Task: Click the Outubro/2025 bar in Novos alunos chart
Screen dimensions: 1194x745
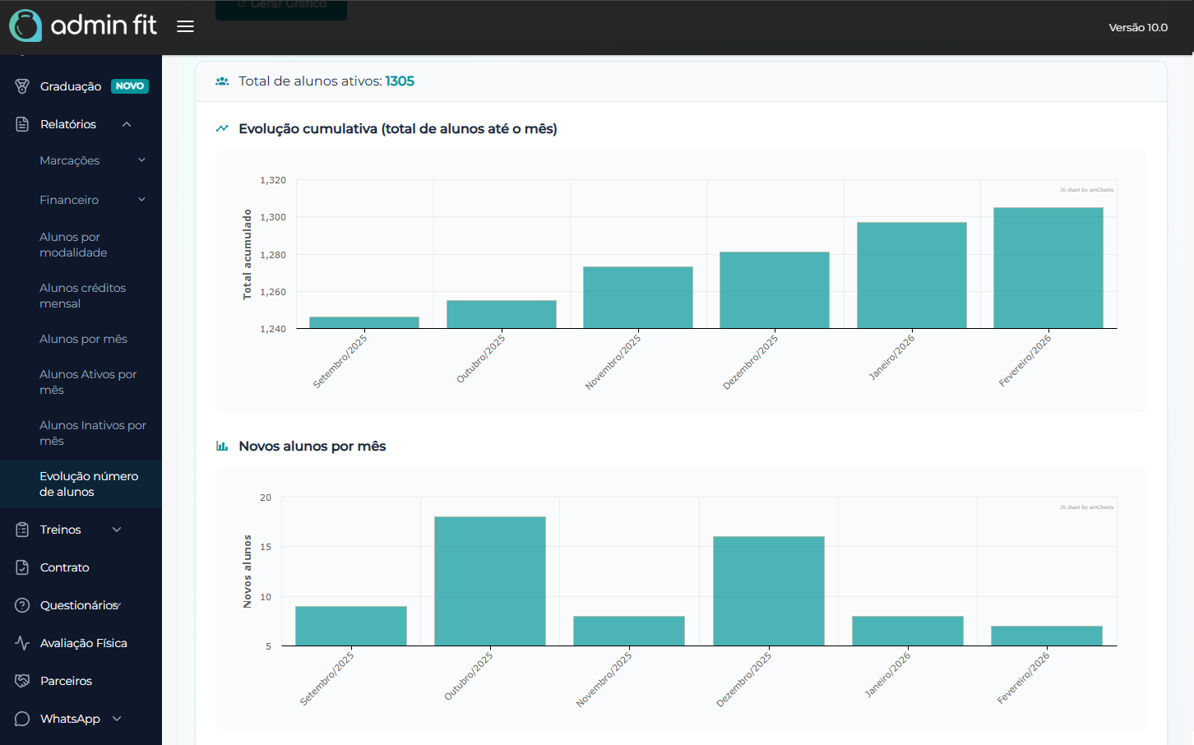Action: pos(490,581)
